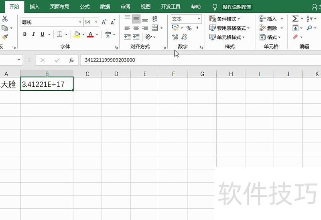Toggle the middle vertical align button

[x=136, y=19]
